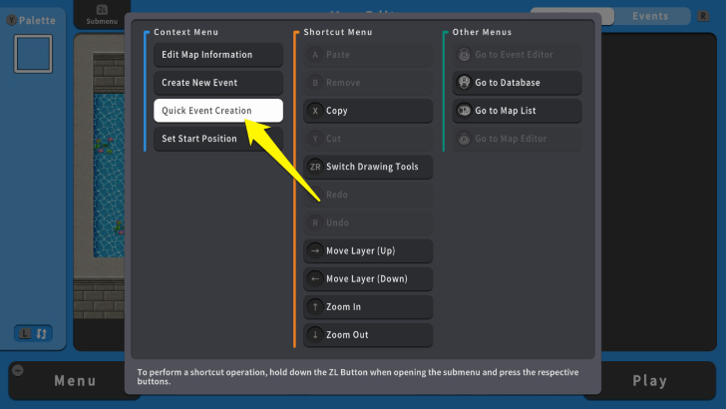Select Set Start Position
This screenshot has width=726, height=409.
(x=218, y=139)
